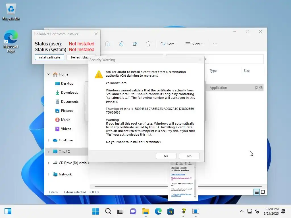Open the clock and date panel
The height and width of the screenshot is (218, 291).
click(x=271, y=211)
